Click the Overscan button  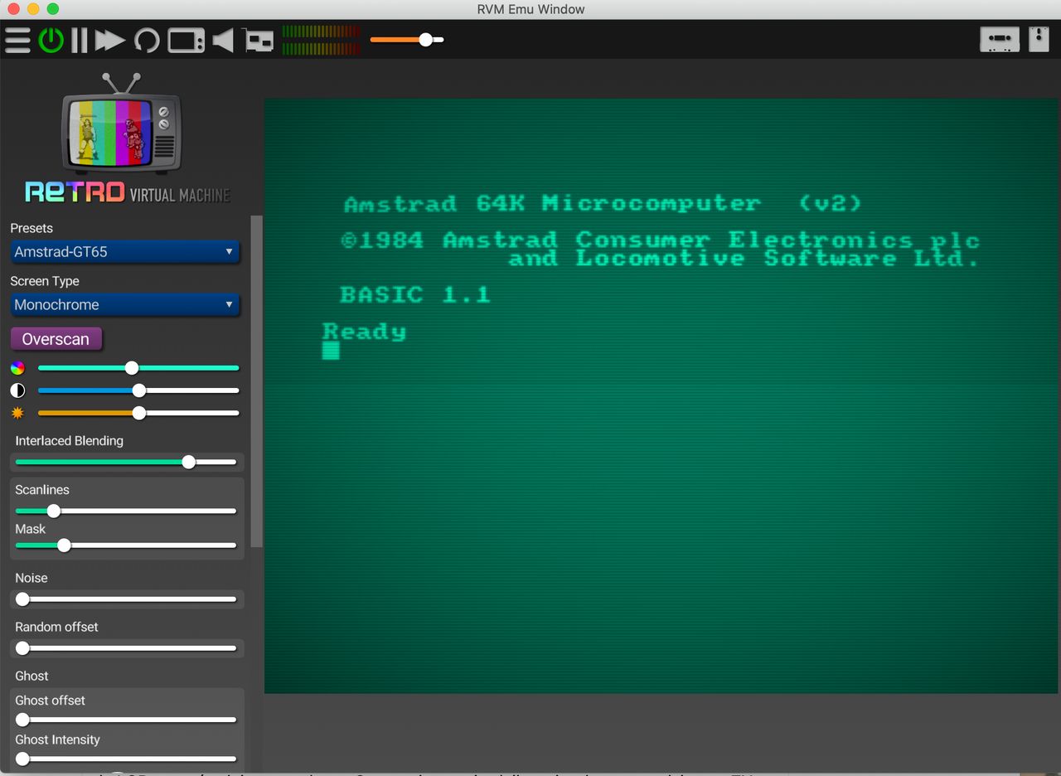[56, 339]
